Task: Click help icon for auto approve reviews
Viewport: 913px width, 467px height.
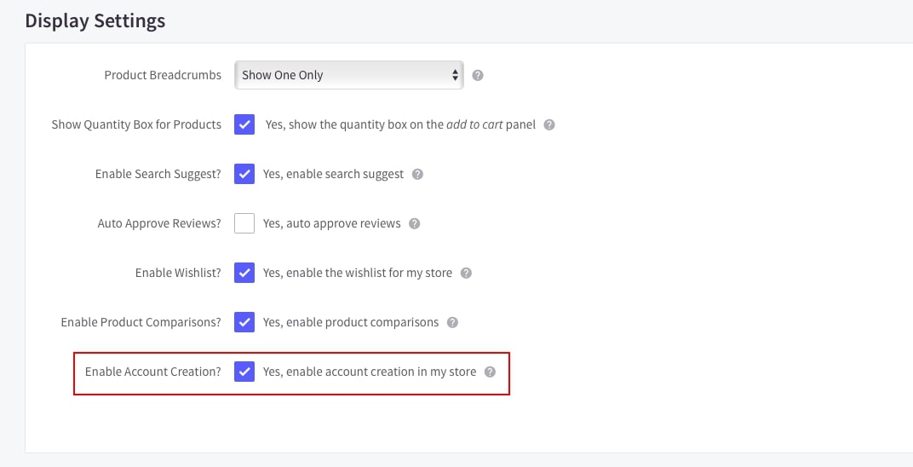Action: pyautogui.click(x=414, y=223)
